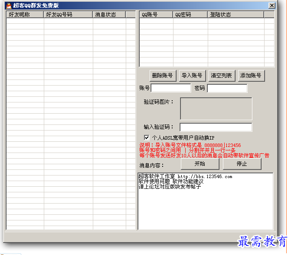Click into the 输入验证码 text field

tap(216, 127)
